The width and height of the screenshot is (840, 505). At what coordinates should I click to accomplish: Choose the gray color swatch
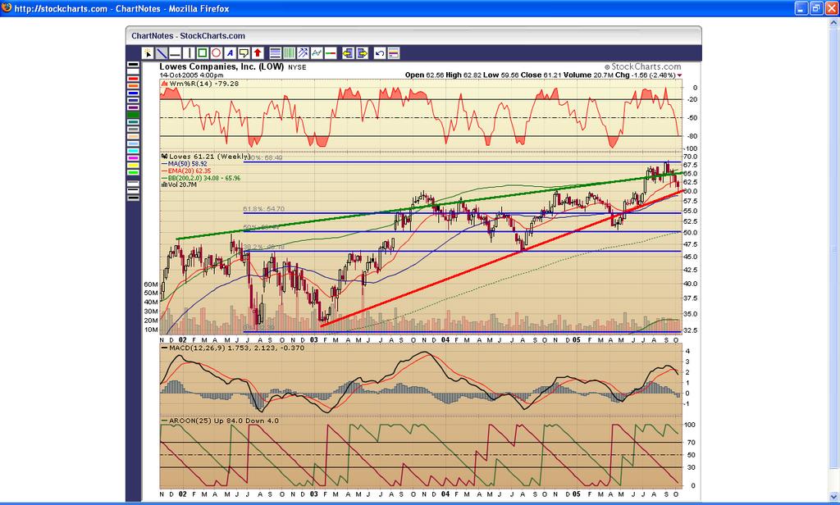[x=133, y=129]
